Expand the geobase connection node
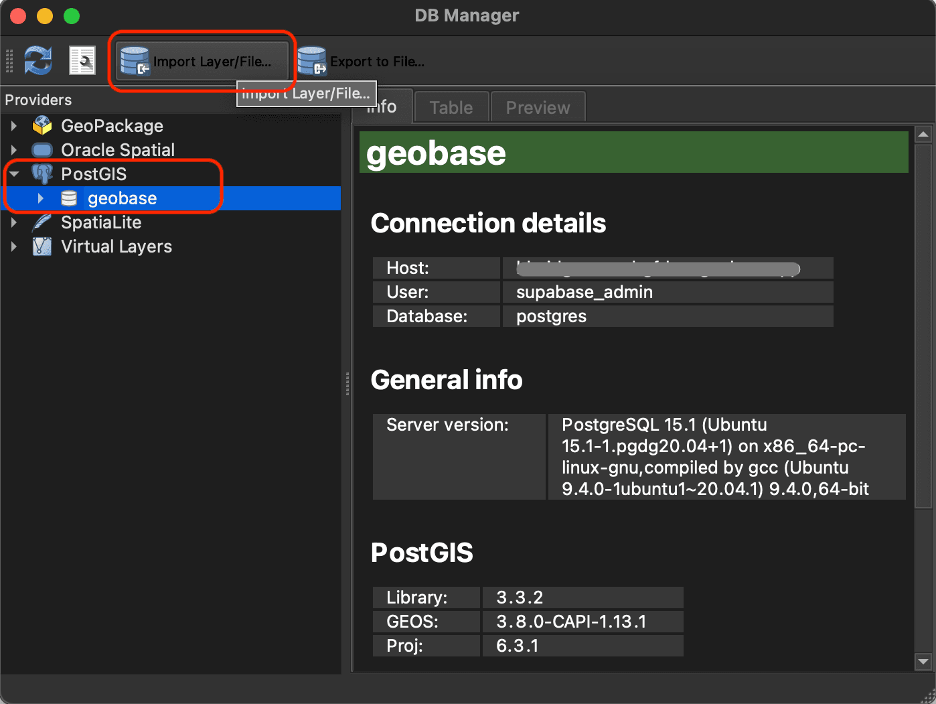 pos(41,198)
